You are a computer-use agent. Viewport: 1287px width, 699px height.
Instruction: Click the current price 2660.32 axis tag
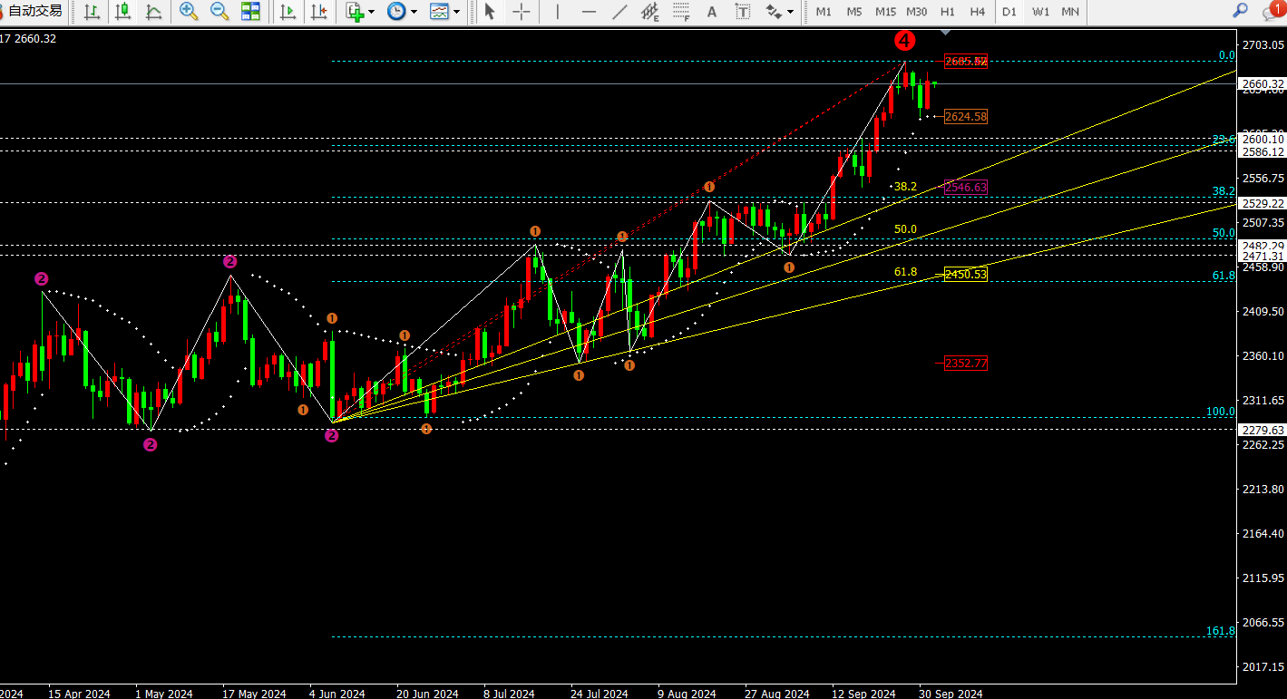click(1263, 84)
